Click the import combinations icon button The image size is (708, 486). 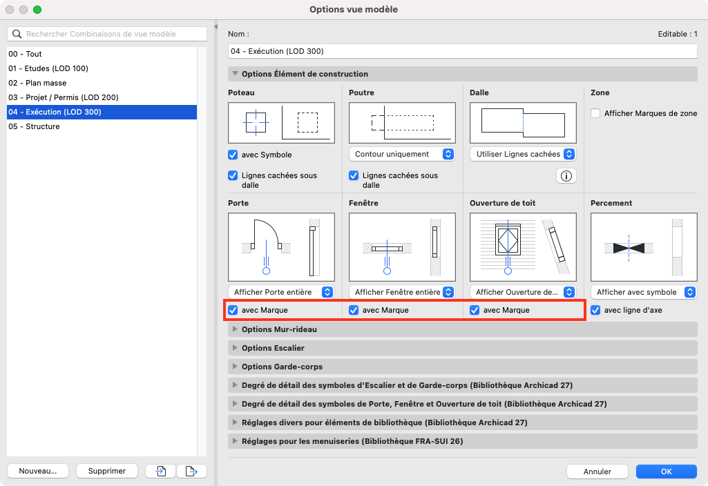(160, 471)
